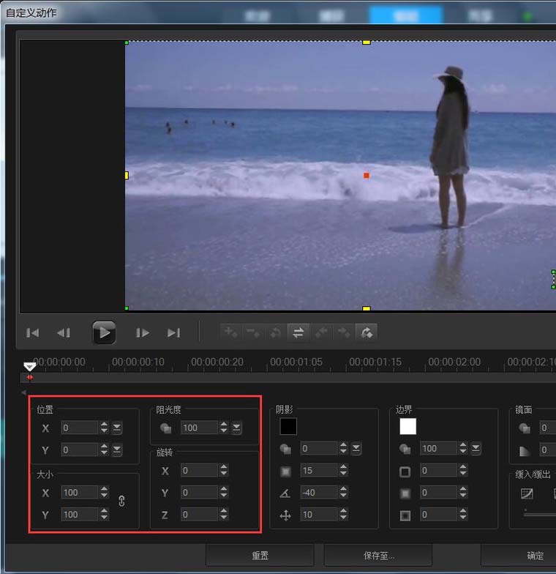
Task: Click the shadow distance field showing 10
Action: point(319,514)
